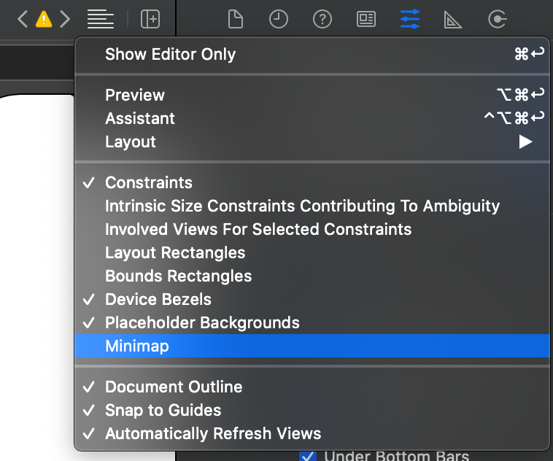The image size is (553, 461).
Task: Enable Layout Rectangles
Action: pyautogui.click(x=312, y=252)
